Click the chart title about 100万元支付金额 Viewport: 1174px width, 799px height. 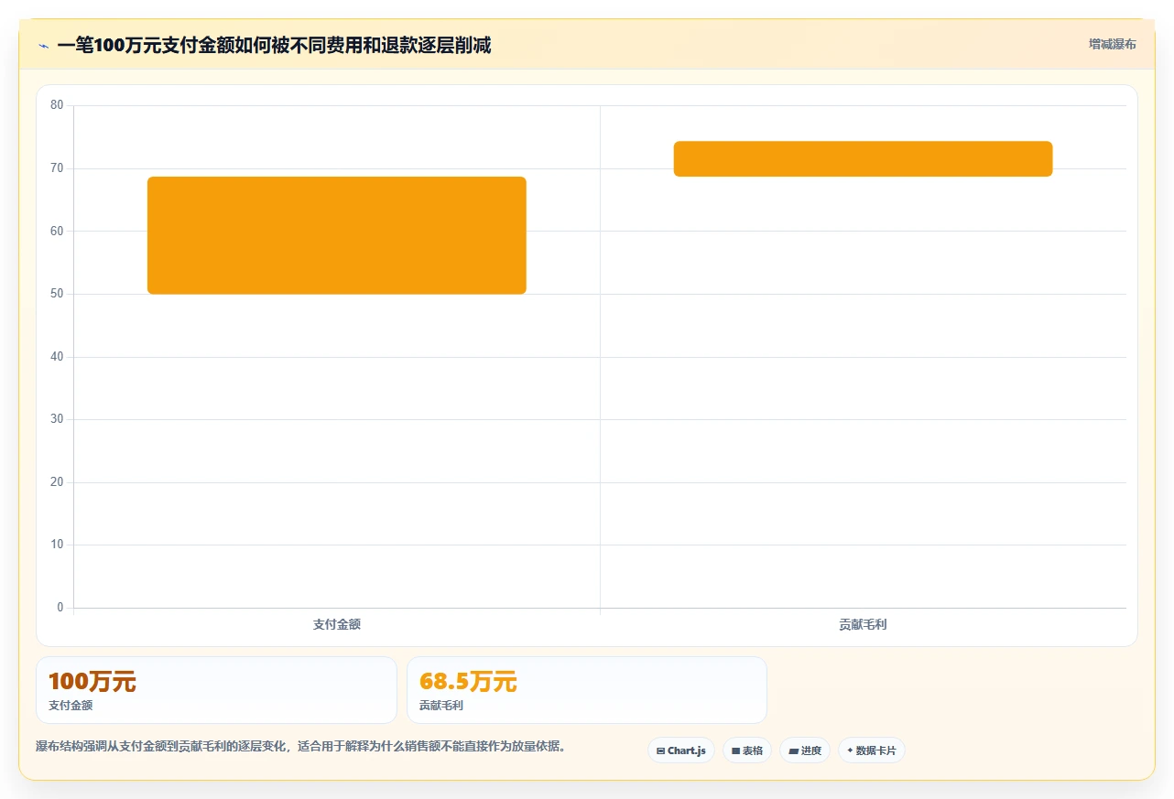pos(274,45)
